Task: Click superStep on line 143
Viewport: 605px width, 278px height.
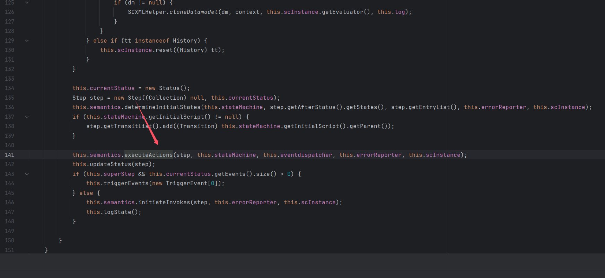Action: coord(119,174)
